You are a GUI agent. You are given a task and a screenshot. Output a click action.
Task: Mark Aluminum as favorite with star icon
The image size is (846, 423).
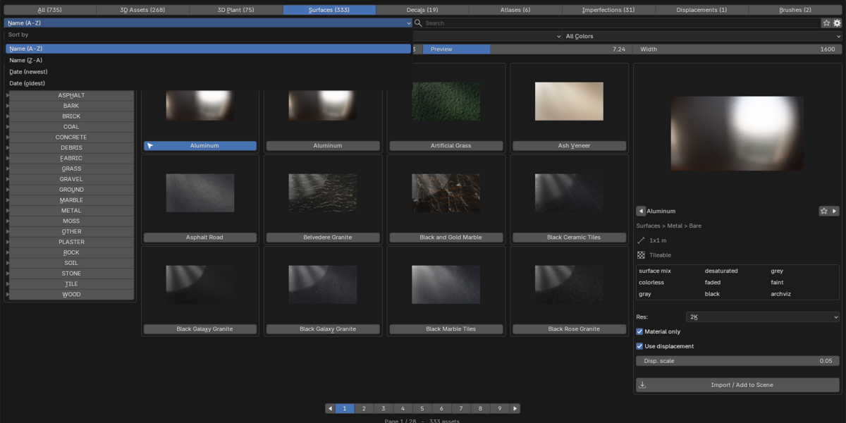pos(823,211)
